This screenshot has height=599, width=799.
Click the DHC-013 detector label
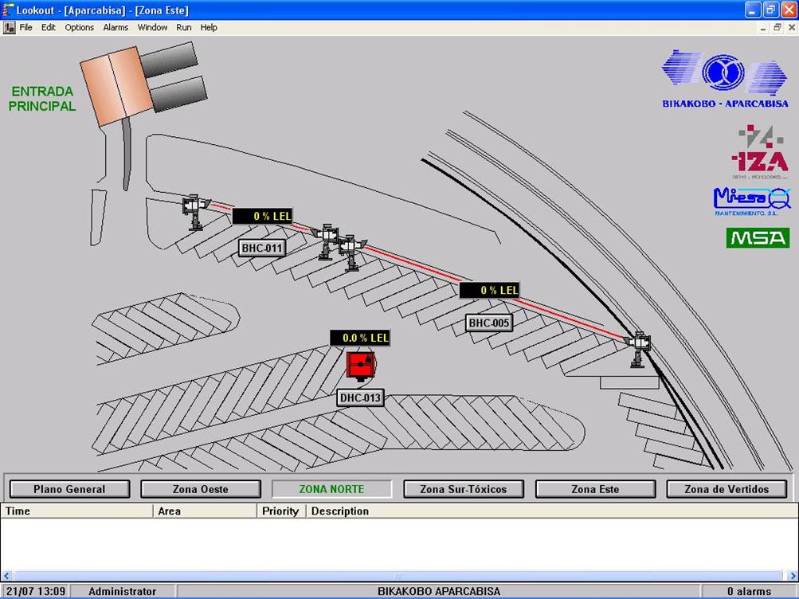pos(360,397)
